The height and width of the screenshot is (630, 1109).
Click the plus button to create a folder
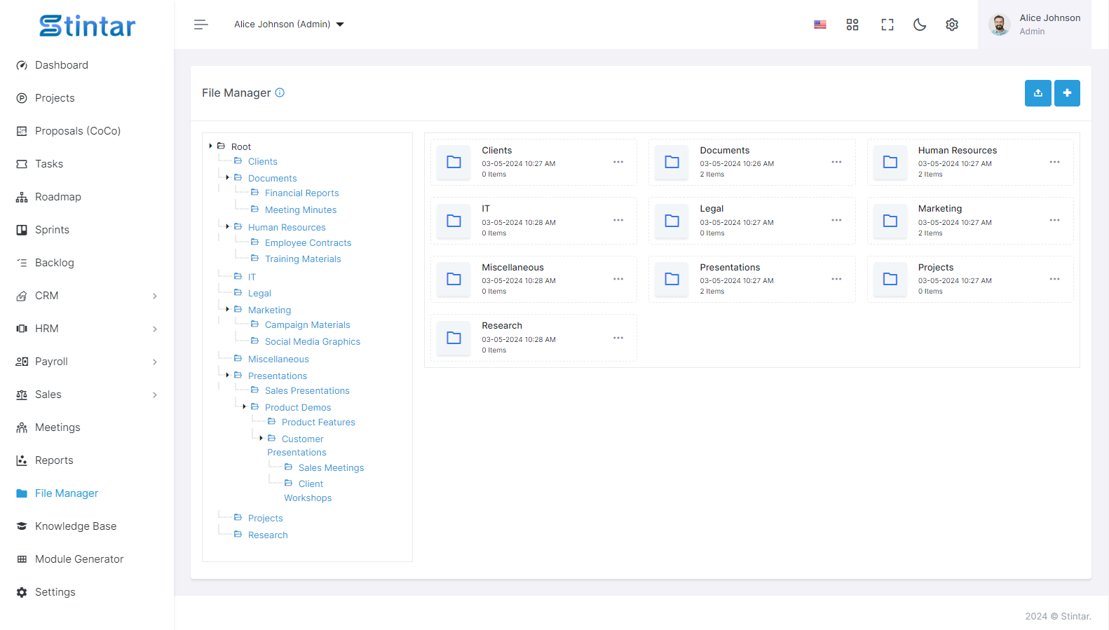click(1067, 93)
